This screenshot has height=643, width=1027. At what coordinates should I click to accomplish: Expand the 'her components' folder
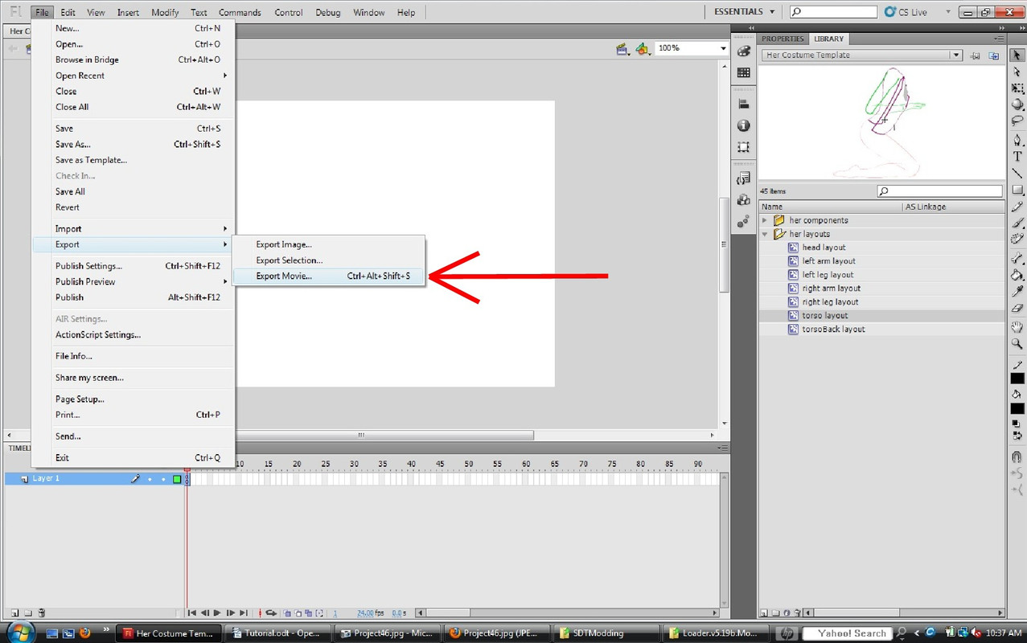coord(765,220)
